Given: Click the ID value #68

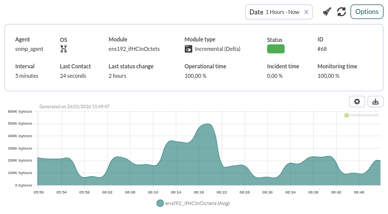Looking at the screenshot, I should [x=322, y=49].
